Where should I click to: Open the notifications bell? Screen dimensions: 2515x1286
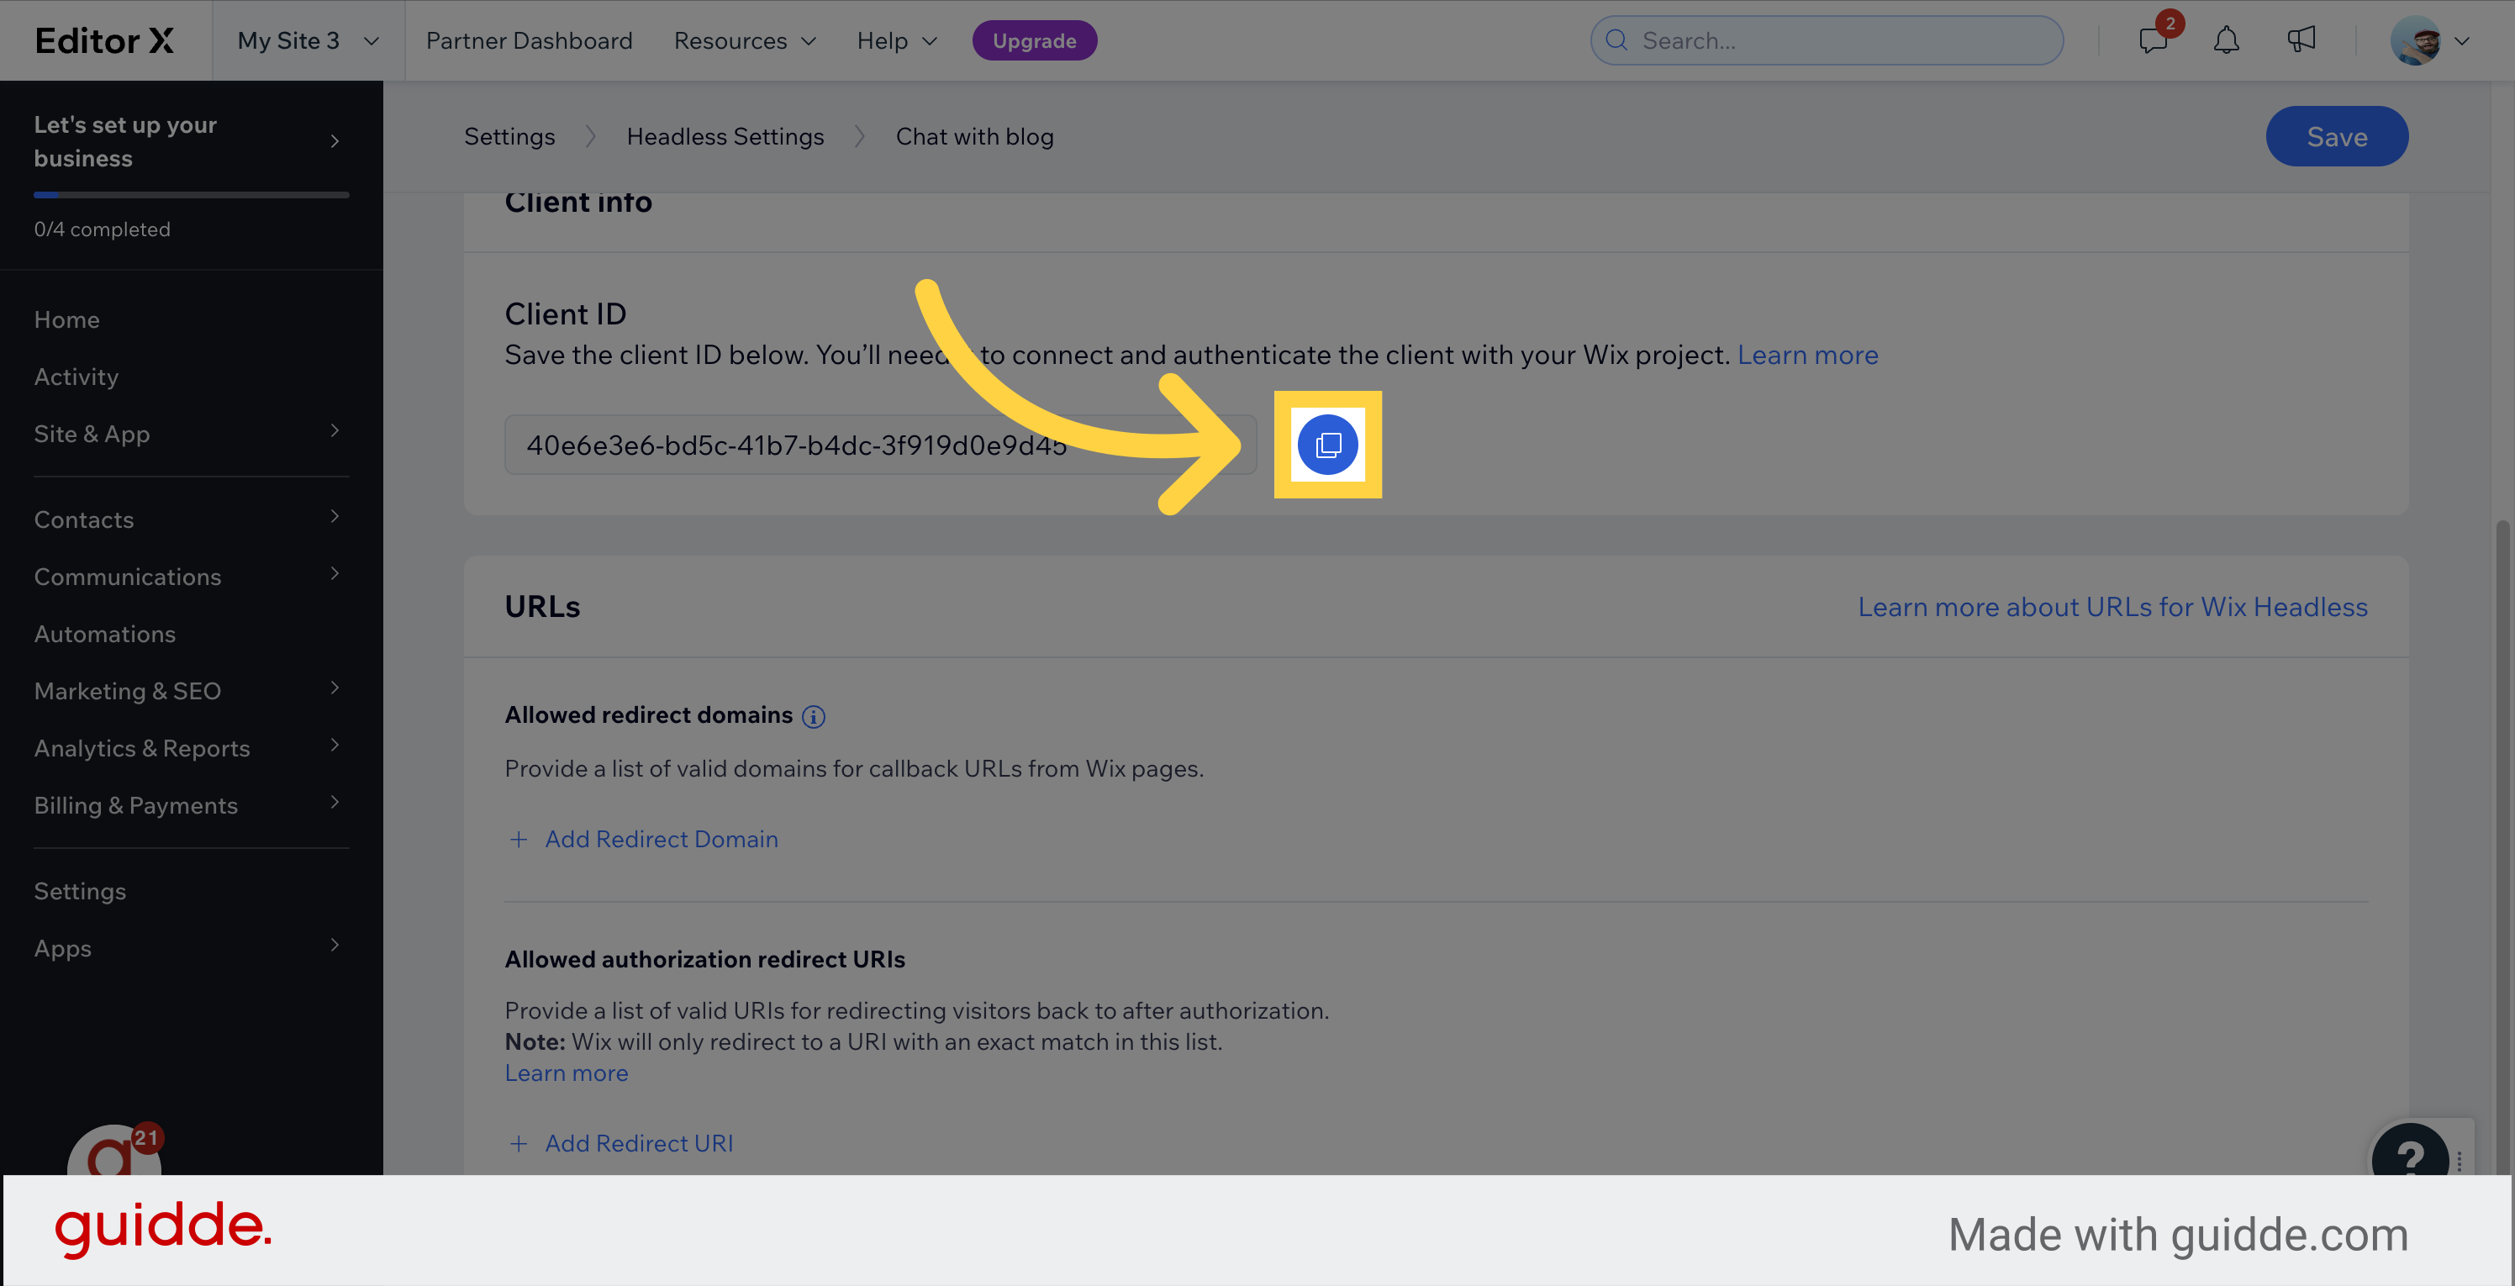2226,40
